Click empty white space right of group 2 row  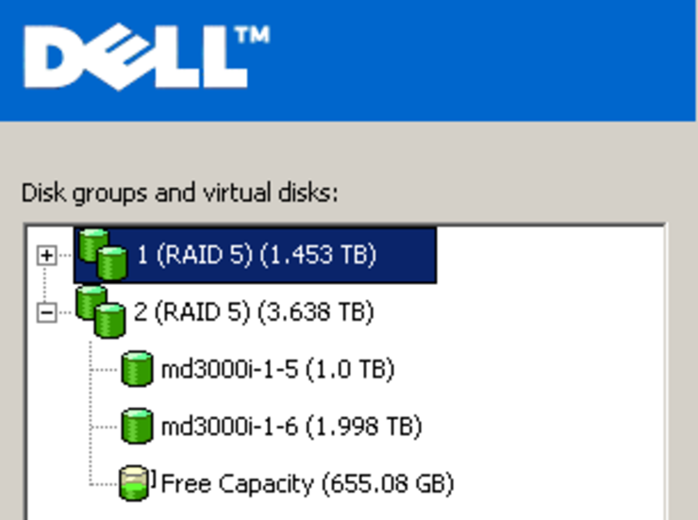[516, 312]
